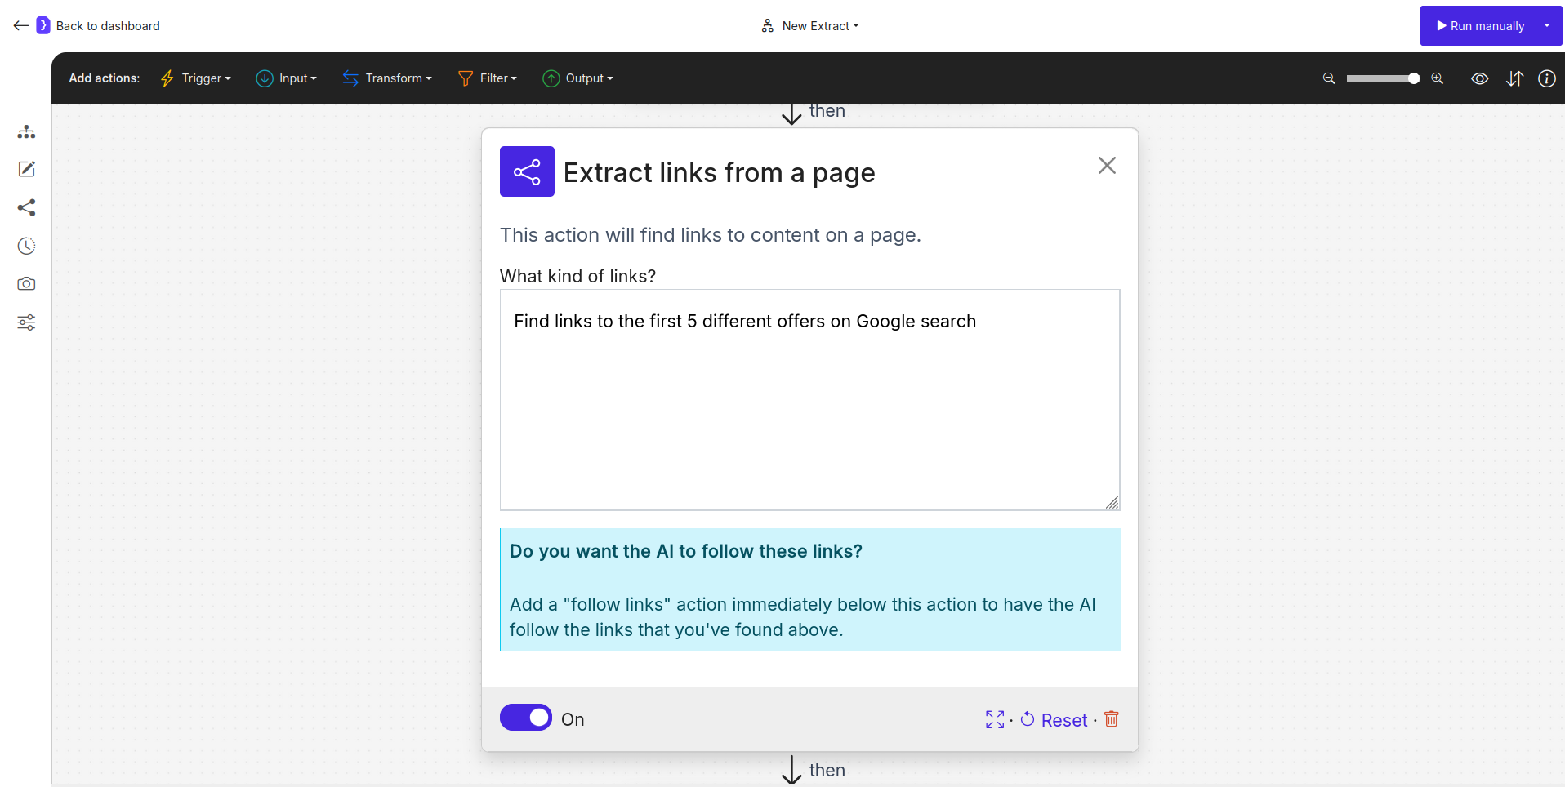Select the edit pencil icon in sidebar
Viewport: 1565px width, 787px height.
[26, 169]
